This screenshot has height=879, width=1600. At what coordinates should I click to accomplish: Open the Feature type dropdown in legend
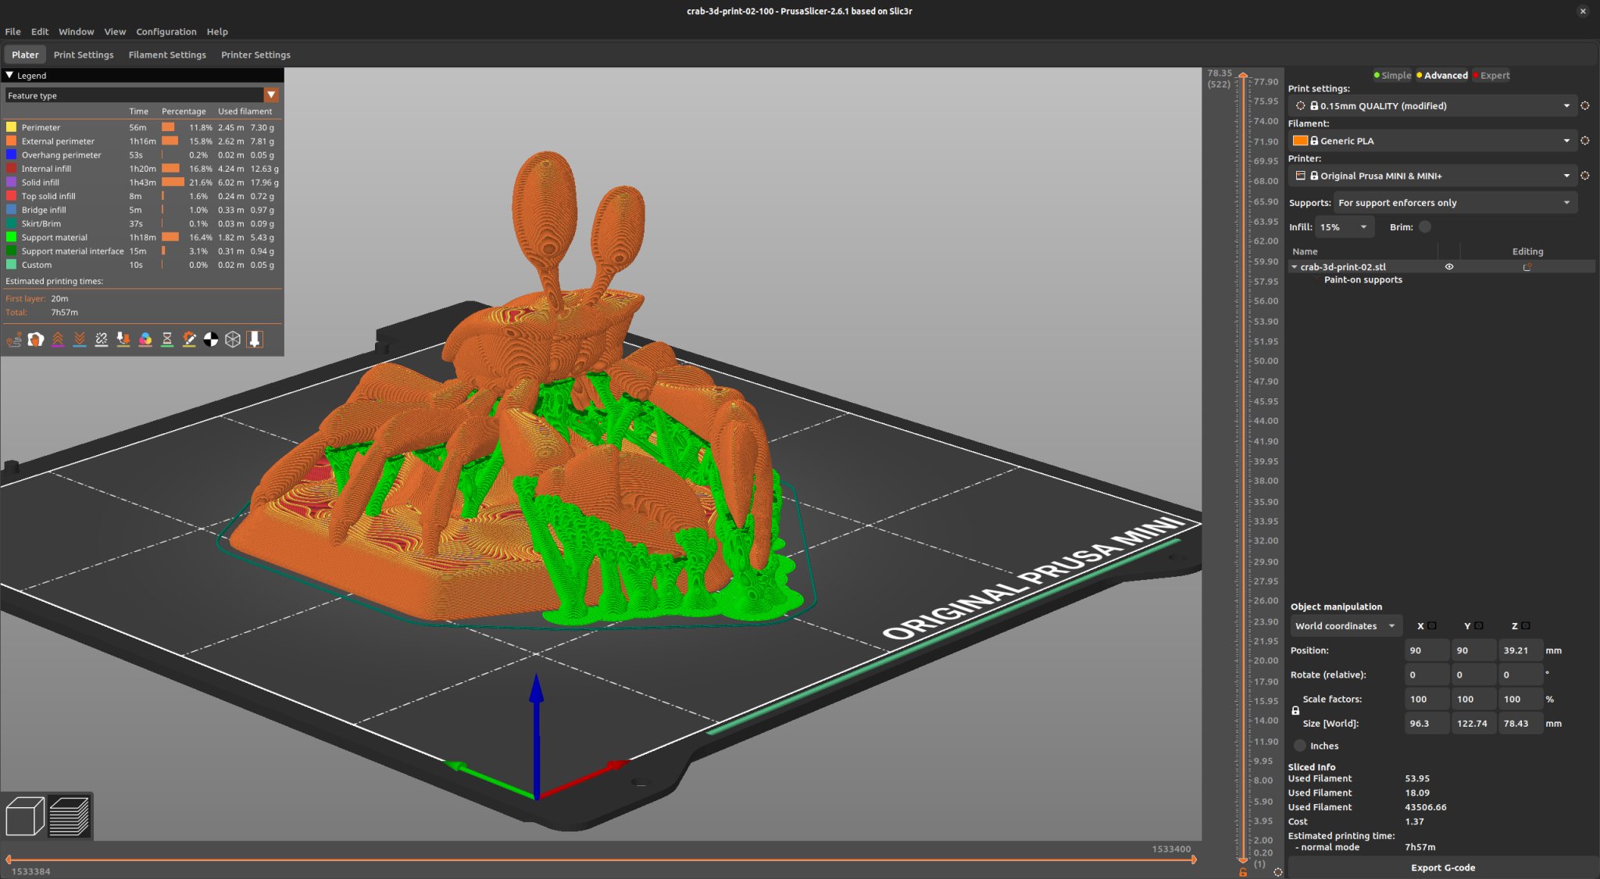click(x=271, y=95)
